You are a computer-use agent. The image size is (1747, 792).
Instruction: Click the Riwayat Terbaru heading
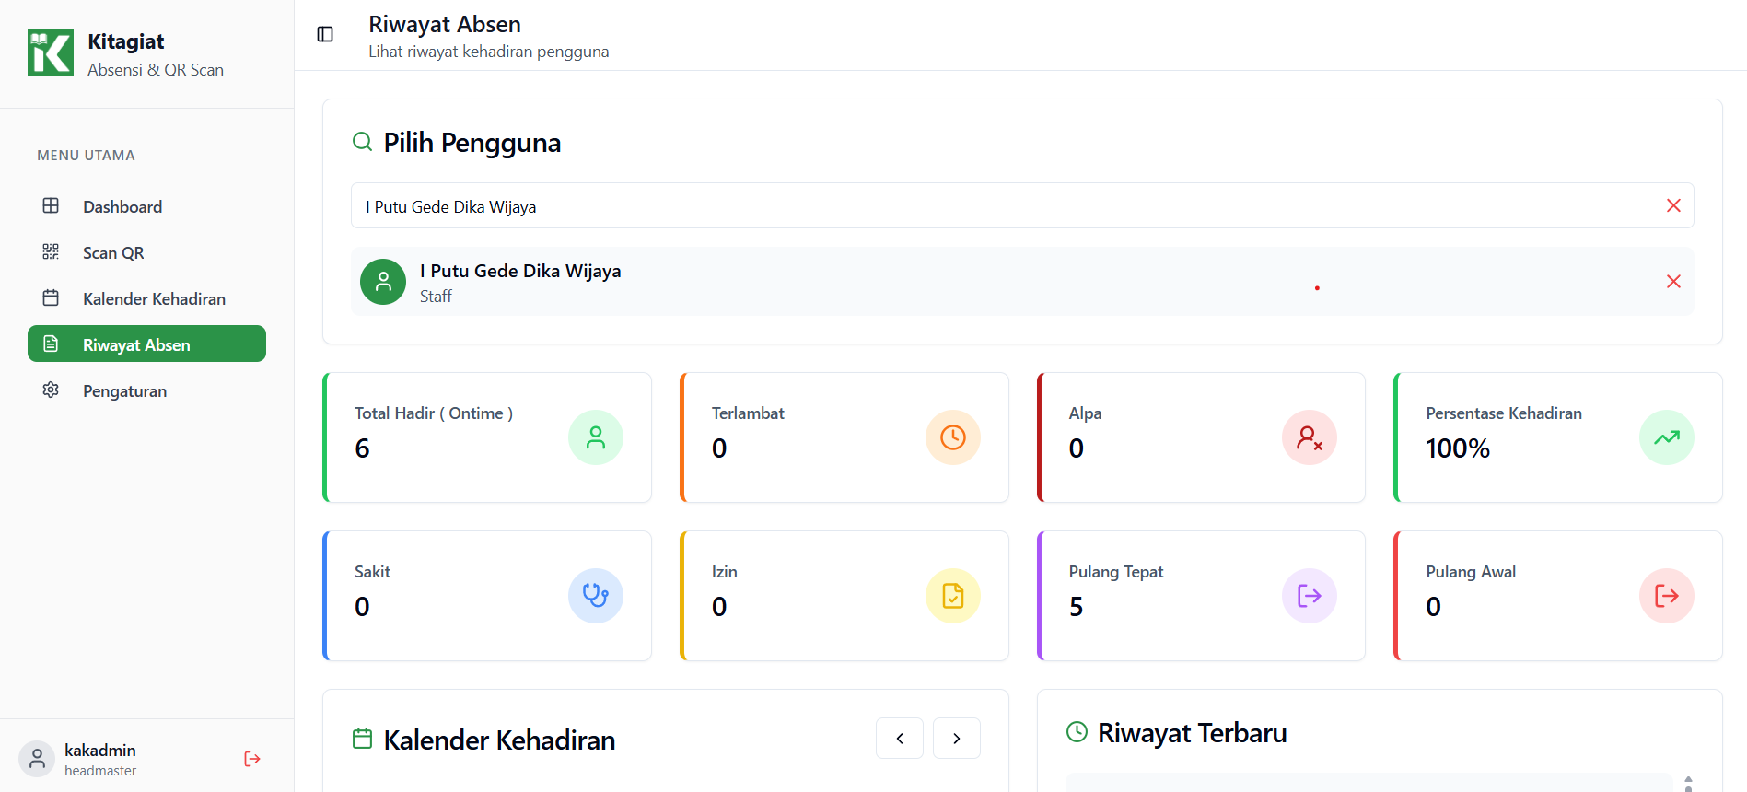click(x=1192, y=733)
